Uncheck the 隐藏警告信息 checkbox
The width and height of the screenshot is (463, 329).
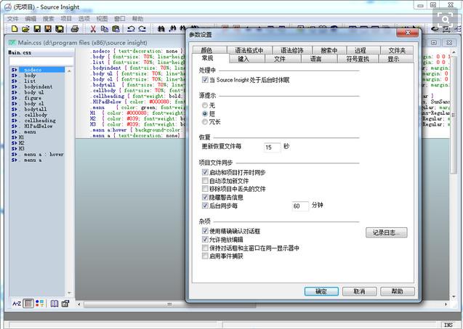point(206,197)
